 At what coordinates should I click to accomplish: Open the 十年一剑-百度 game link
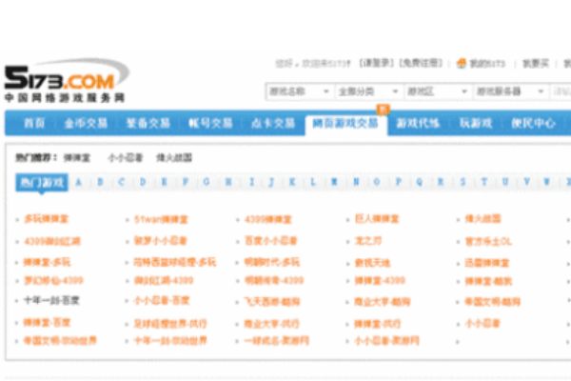point(51,300)
